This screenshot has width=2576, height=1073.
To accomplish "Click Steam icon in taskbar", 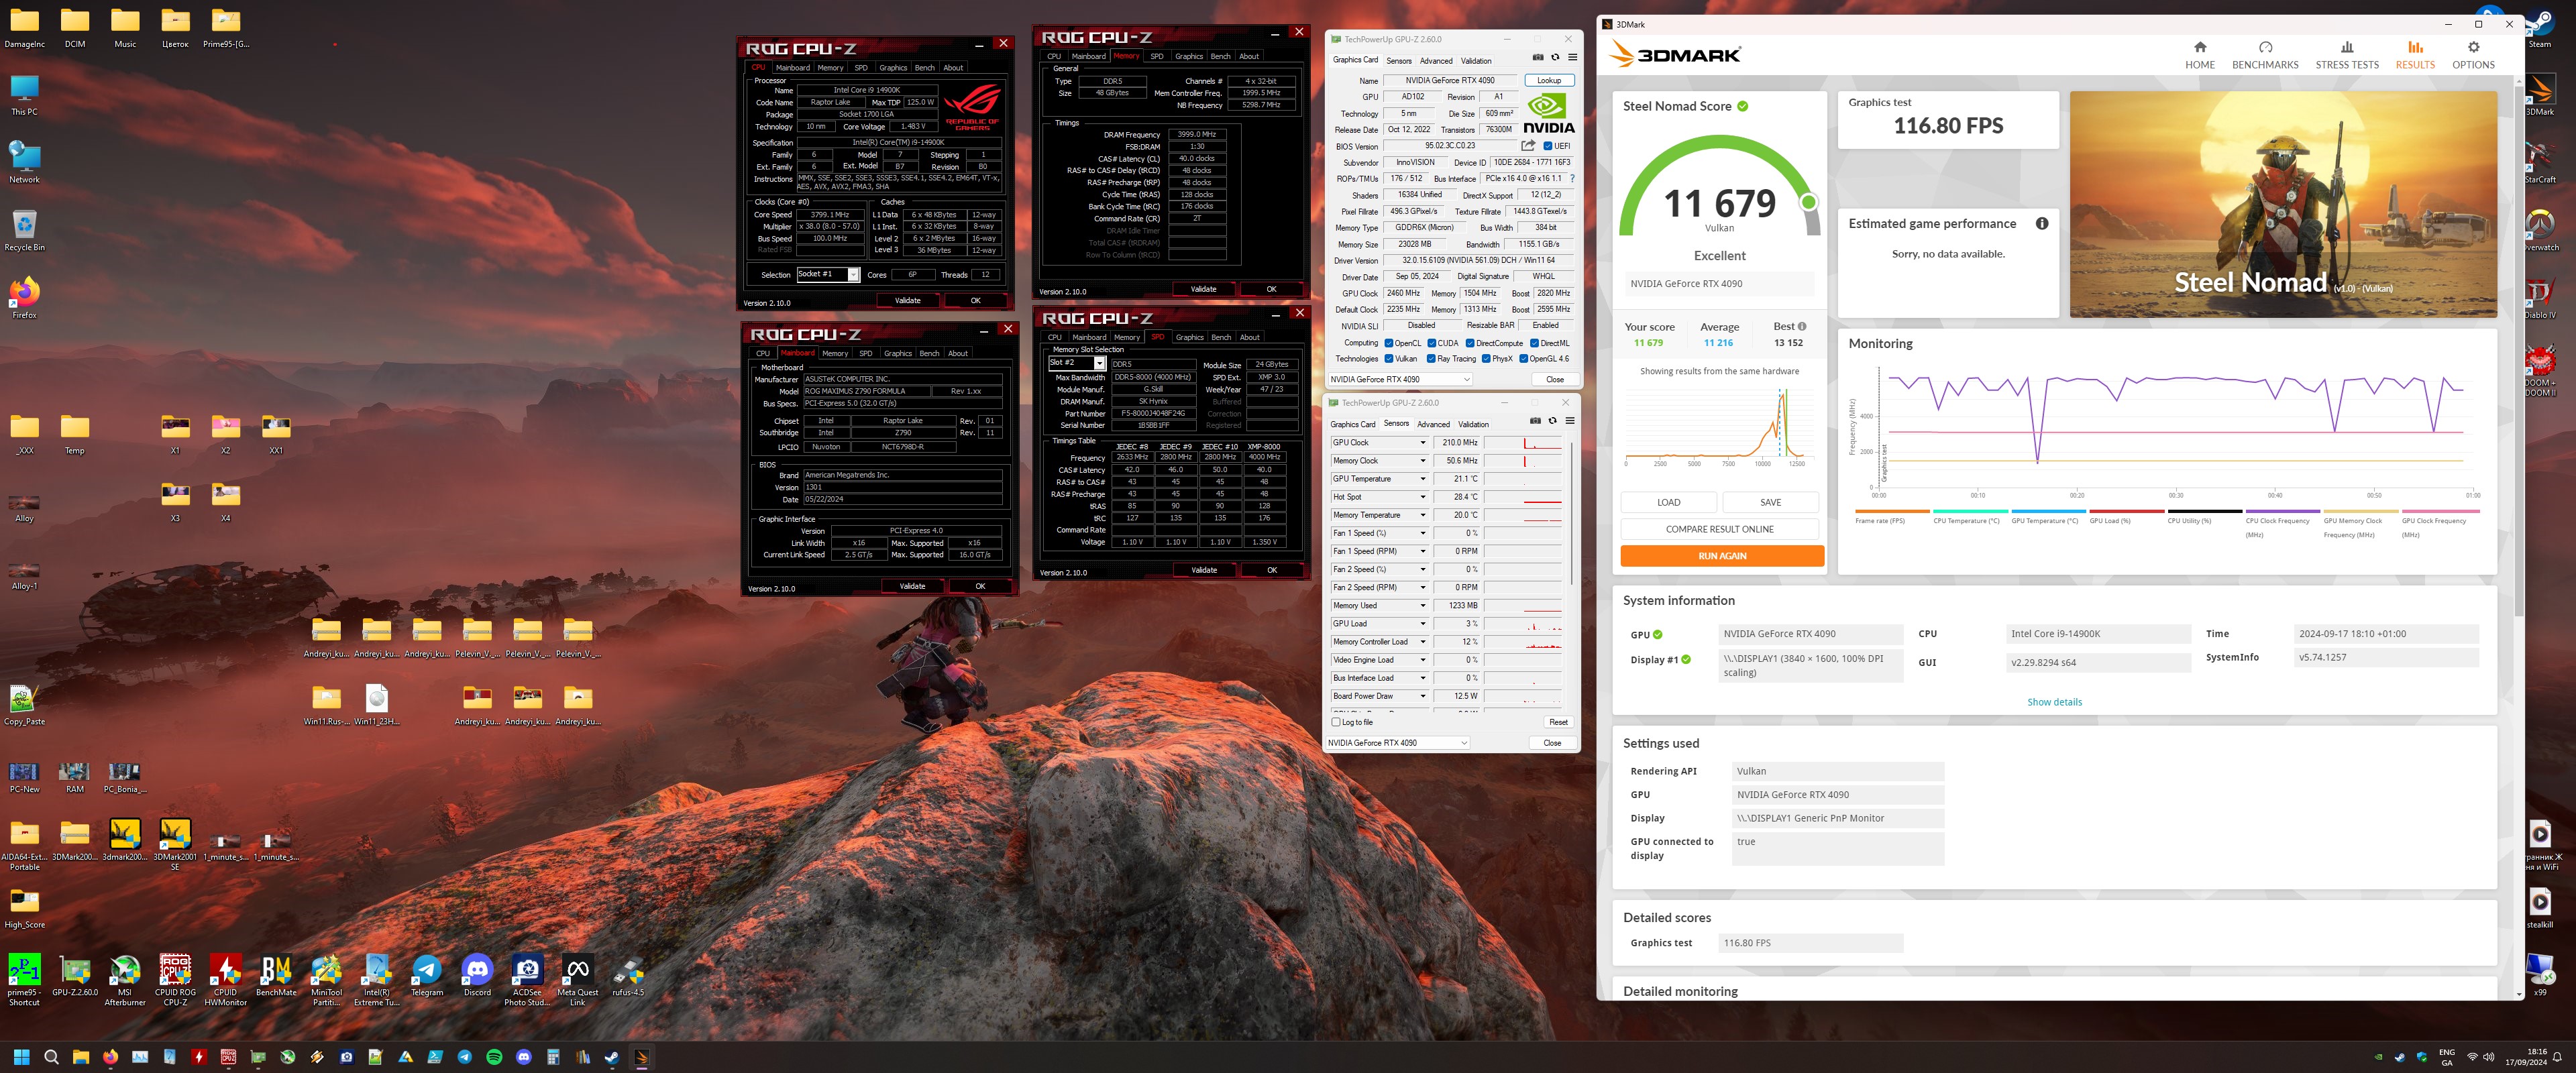I will tap(612, 1057).
